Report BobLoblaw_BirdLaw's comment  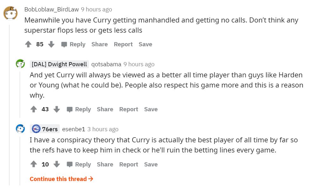click(x=123, y=44)
